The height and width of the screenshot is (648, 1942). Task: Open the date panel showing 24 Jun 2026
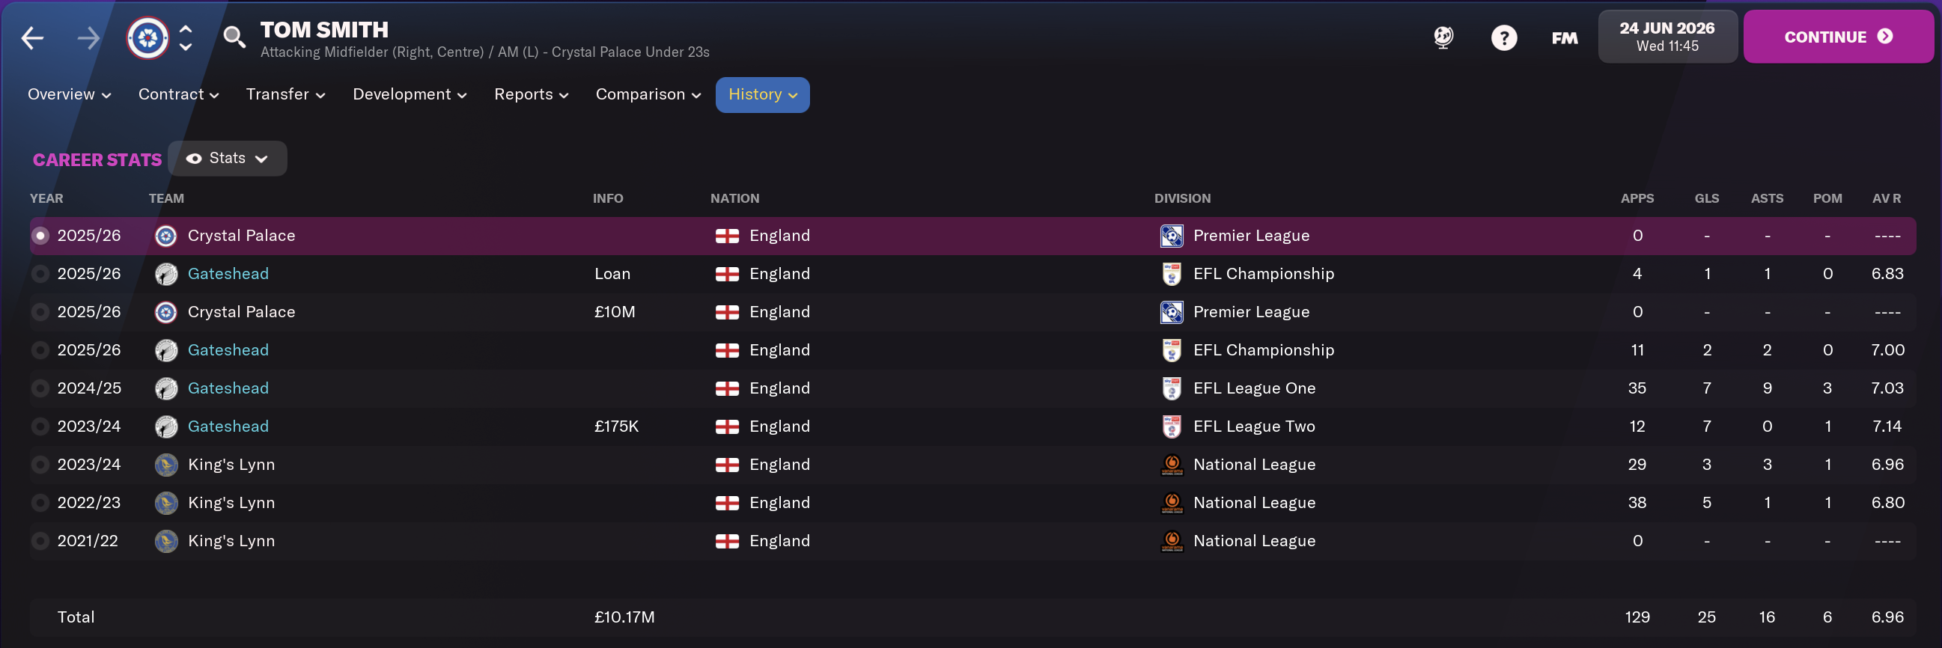[1666, 36]
